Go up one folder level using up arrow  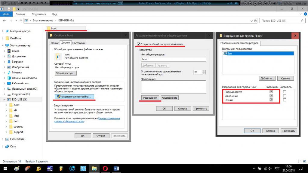[21, 20]
